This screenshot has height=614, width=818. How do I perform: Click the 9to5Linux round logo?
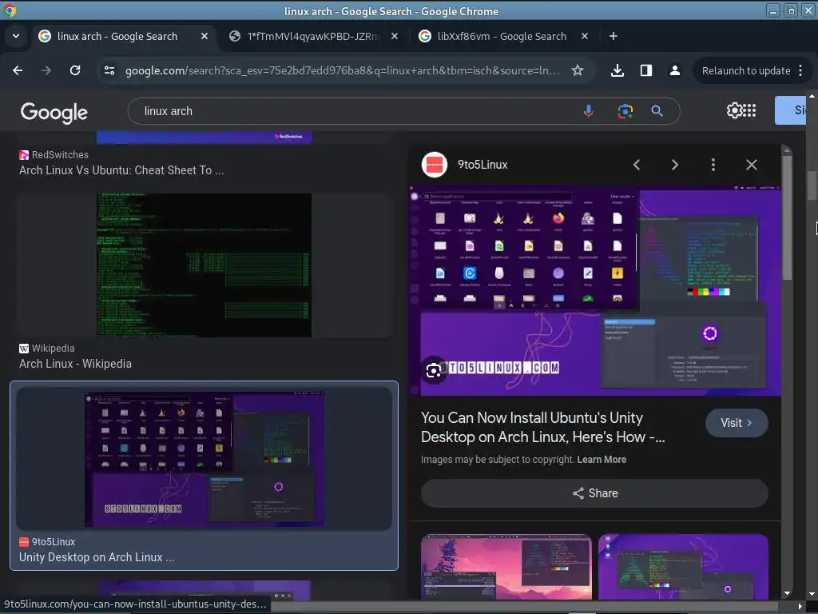[434, 165]
